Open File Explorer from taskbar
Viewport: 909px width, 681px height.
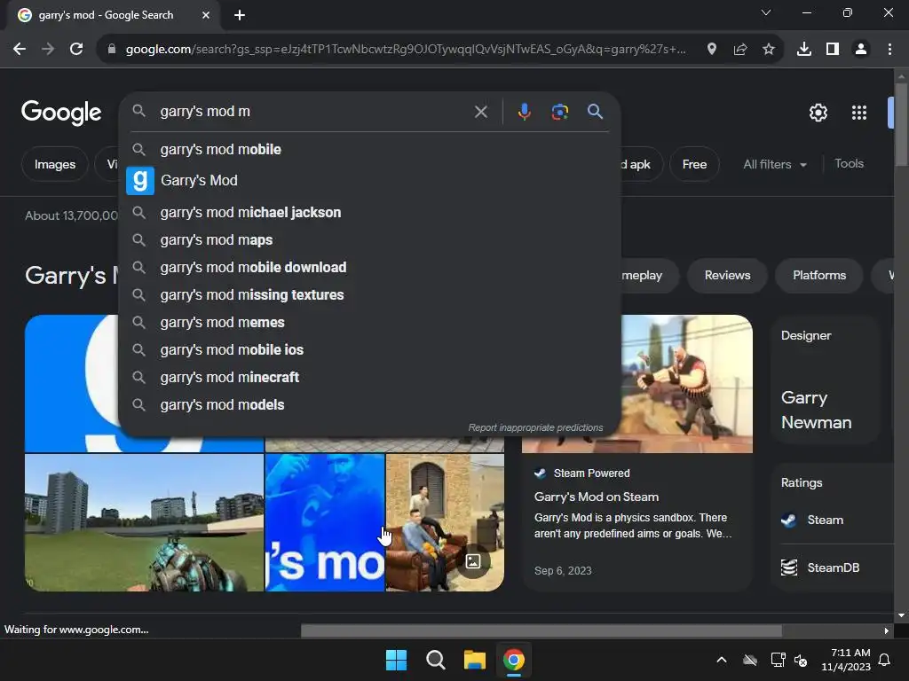point(474,660)
